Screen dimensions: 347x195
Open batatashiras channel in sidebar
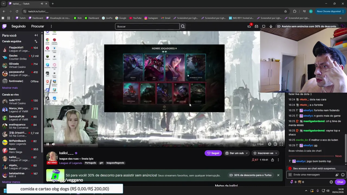tap(21, 175)
